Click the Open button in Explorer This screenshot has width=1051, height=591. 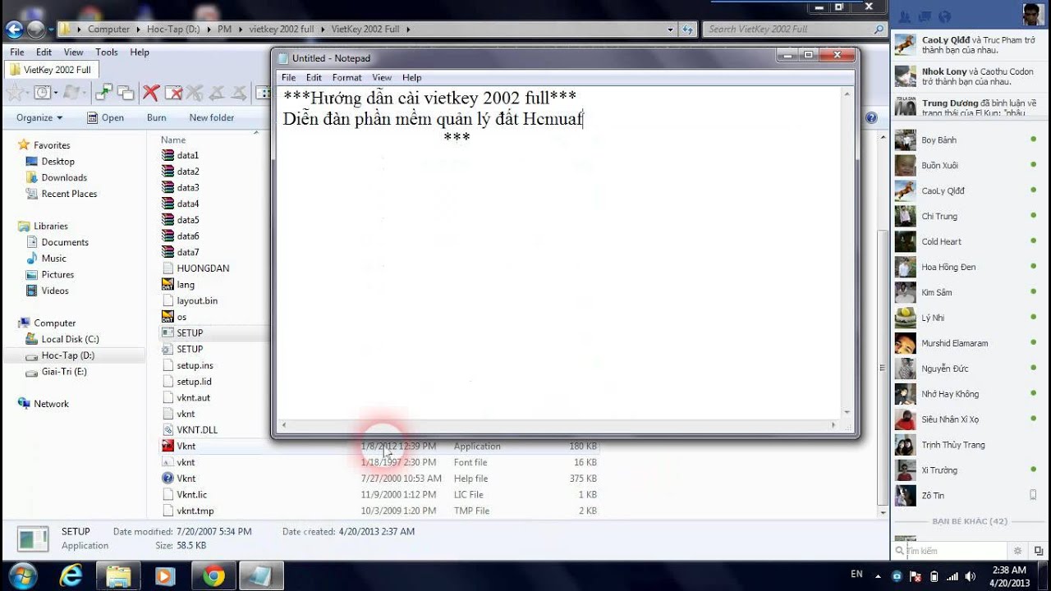pyautogui.click(x=106, y=117)
